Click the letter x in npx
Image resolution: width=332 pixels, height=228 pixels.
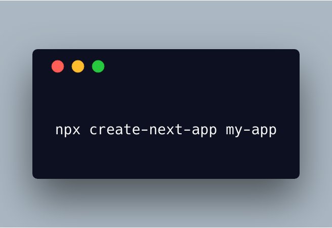tap(76, 130)
